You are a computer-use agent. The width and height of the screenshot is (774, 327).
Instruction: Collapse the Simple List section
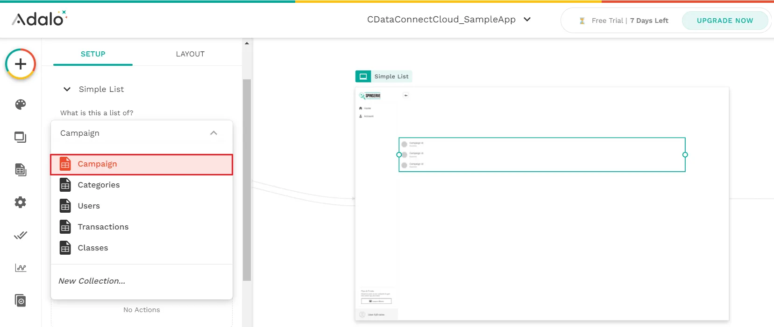67,89
